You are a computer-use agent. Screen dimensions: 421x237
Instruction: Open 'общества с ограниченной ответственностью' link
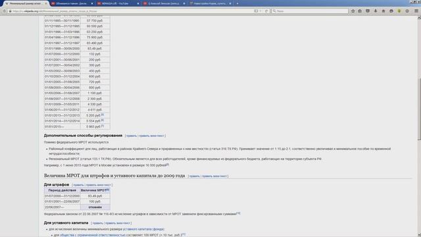92,235
